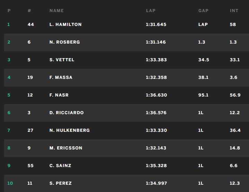Select F. Massa in the standings

61,77
